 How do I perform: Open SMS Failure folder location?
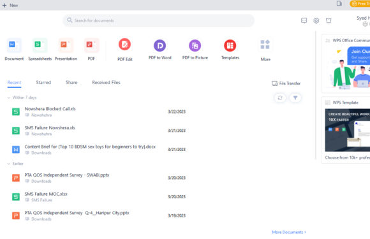(x=41, y=200)
